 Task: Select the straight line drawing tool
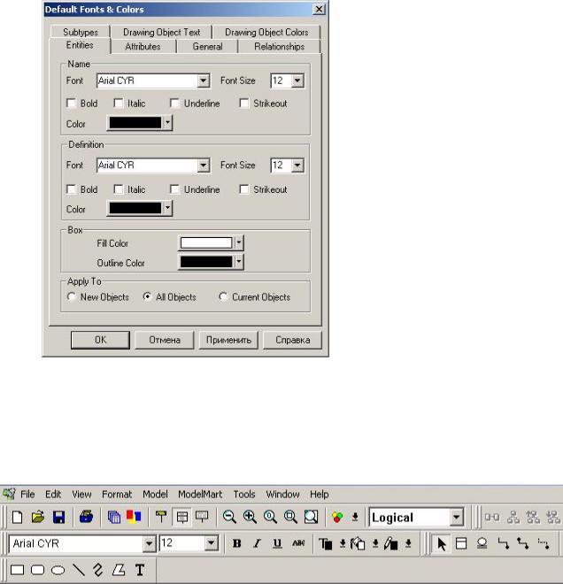coord(78,570)
